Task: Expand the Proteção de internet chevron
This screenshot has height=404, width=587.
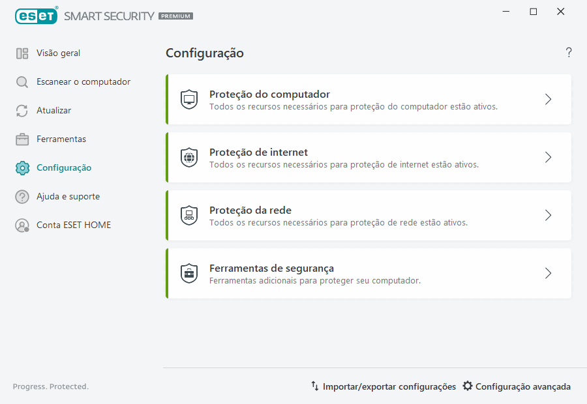Action: click(x=548, y=157)
